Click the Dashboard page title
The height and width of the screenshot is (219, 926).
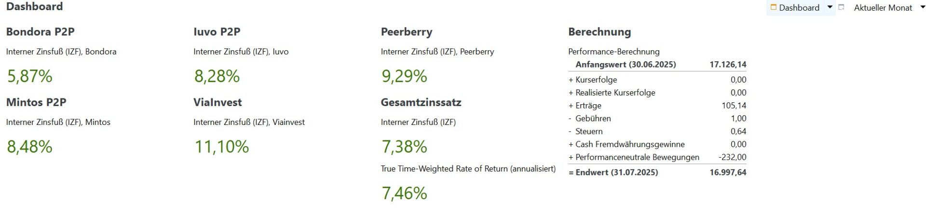coord(35,7)
